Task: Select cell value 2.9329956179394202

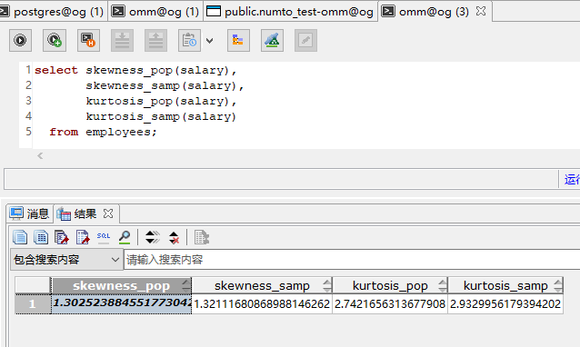Action: (505, 304)
